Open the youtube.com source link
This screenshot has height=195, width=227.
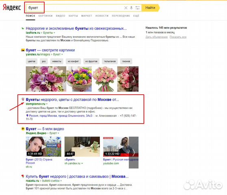(111, 163)
